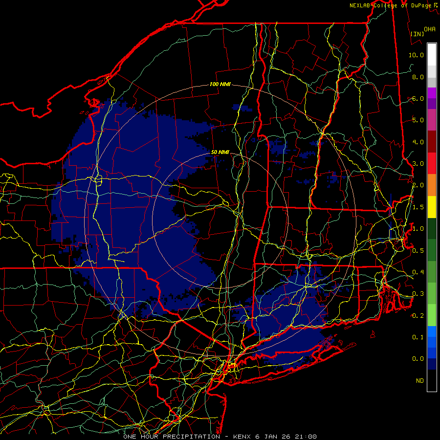Click the 0.3 legend value
The height and width of the screenshot is (440, 440).
(x=418, y=294)
